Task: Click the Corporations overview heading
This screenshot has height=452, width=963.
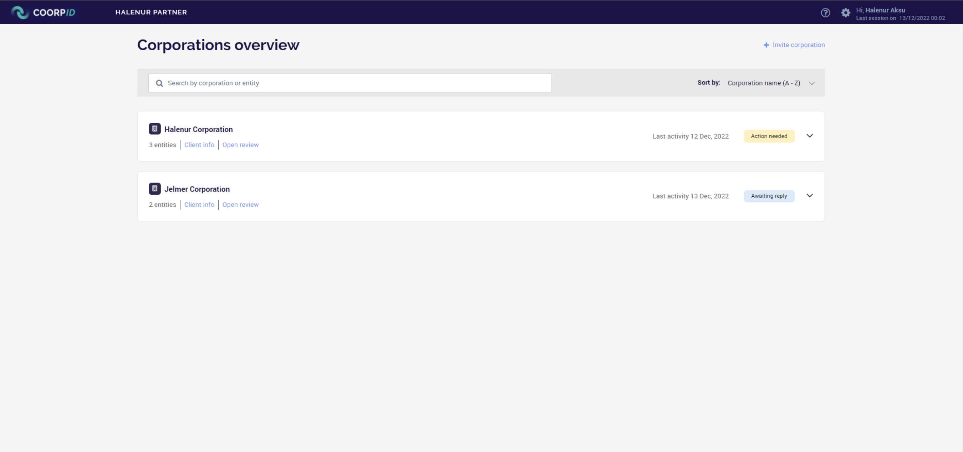Action: (x=218, y=45)
